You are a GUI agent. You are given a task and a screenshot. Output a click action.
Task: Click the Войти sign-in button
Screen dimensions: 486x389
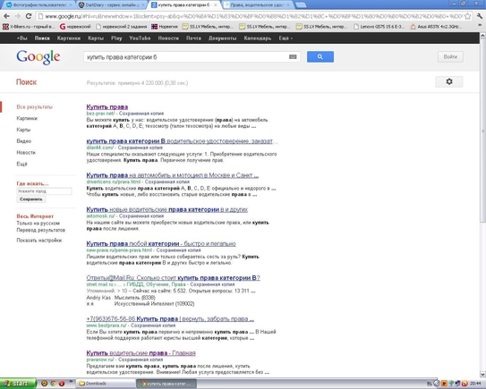tap(450, 56)
